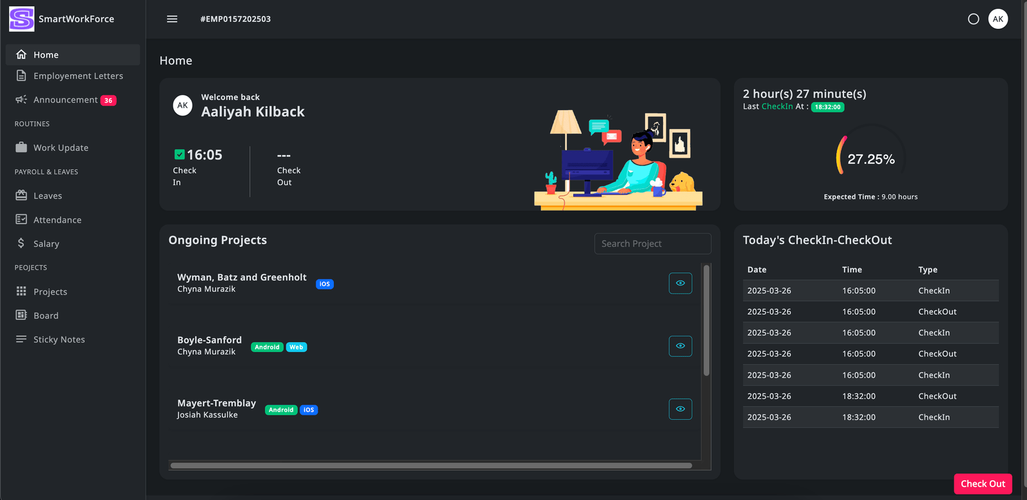Go to the Board page

coord(46,315)
